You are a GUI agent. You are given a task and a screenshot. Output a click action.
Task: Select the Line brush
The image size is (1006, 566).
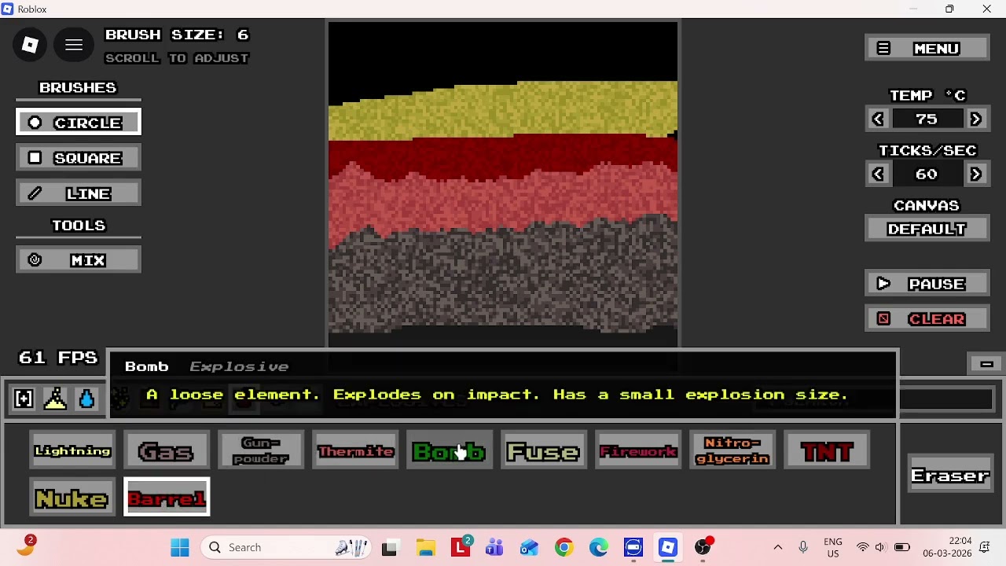click(x=79, y=193)
